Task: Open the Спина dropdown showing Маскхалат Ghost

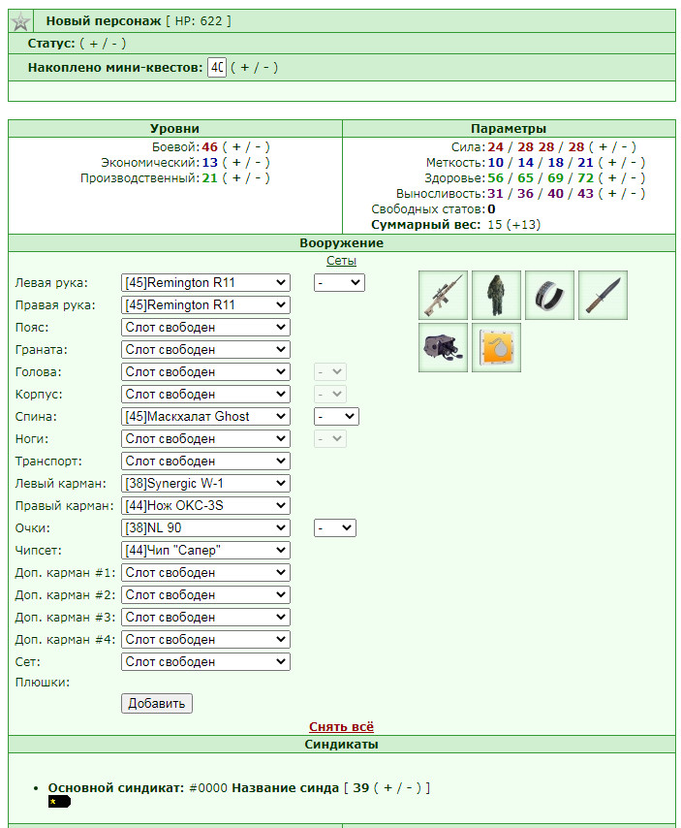Action: point(205,416)
